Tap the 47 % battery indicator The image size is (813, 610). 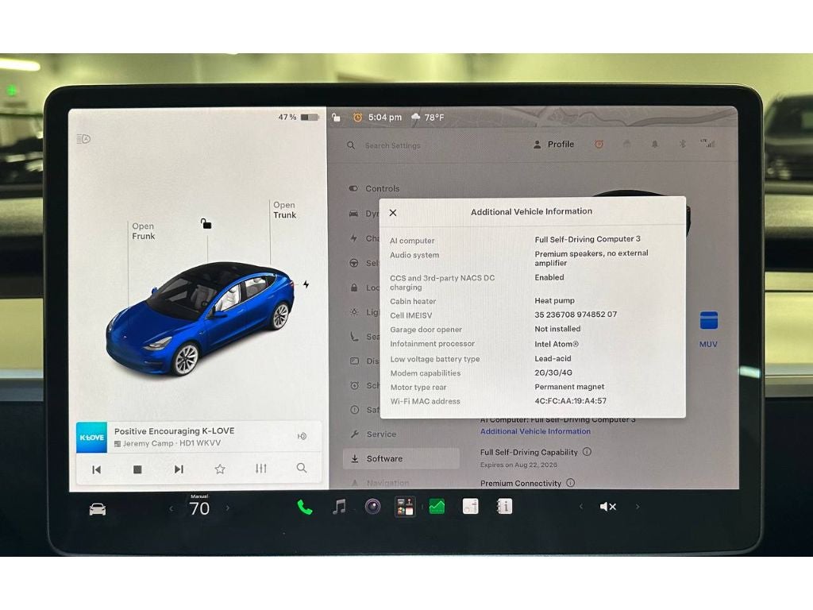tap(299, 118)
